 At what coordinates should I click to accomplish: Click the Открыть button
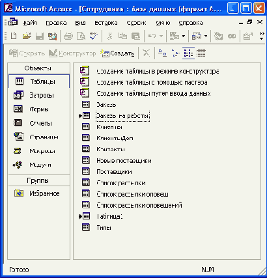27,53
